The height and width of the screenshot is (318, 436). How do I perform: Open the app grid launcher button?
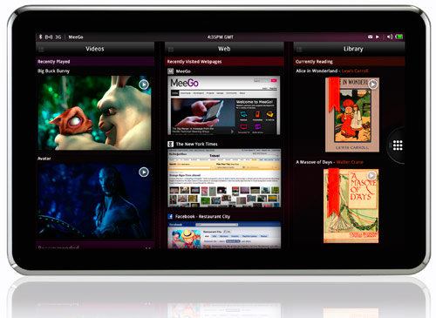click(x=398, y=145)
